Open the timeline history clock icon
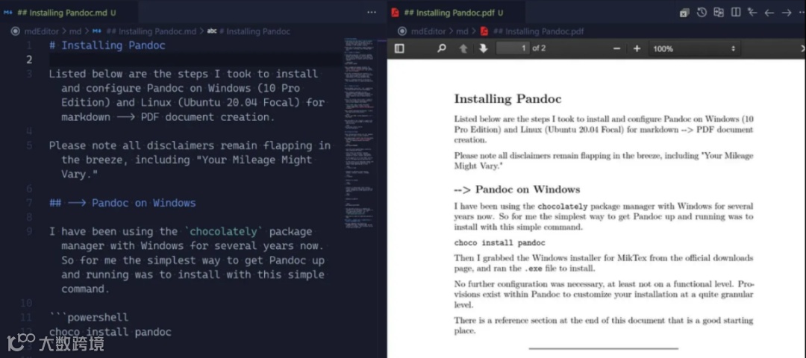The width and height of the screenshot is (806, 358). [x=701, y=13]
